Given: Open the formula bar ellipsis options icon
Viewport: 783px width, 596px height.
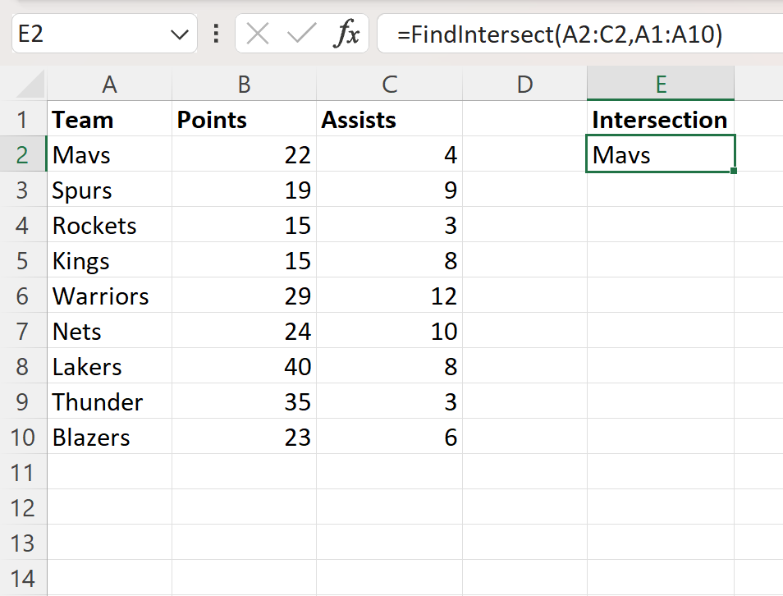Looking at the screenshot, I should point(215,34).
